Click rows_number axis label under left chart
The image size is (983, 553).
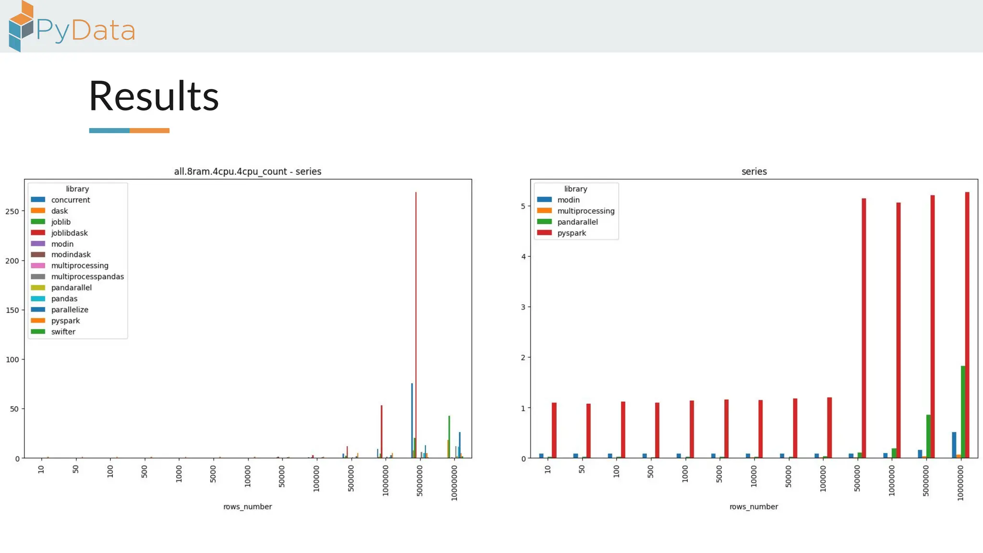[247, 506]
